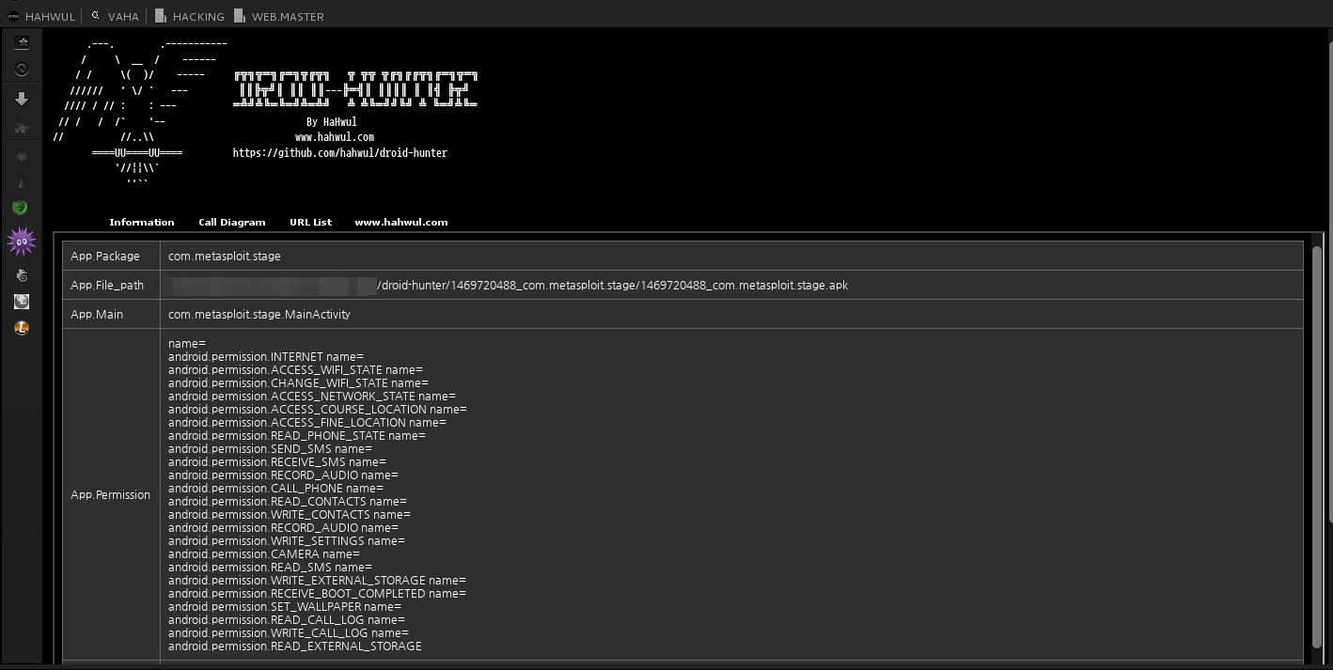Click the downloads arrow sidebar icon
The height and width of the screenshot is (670, 1333).
(x=22, y=99)
